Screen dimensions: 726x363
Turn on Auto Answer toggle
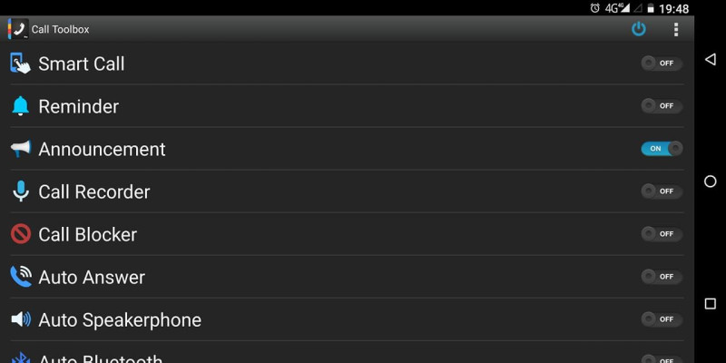(662, 277)
